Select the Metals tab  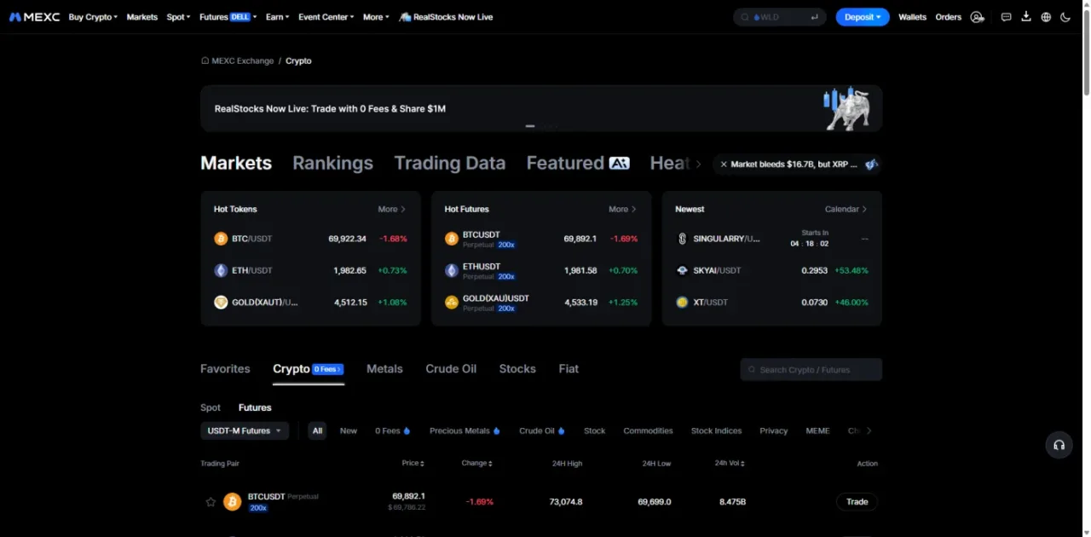[384, 369]
